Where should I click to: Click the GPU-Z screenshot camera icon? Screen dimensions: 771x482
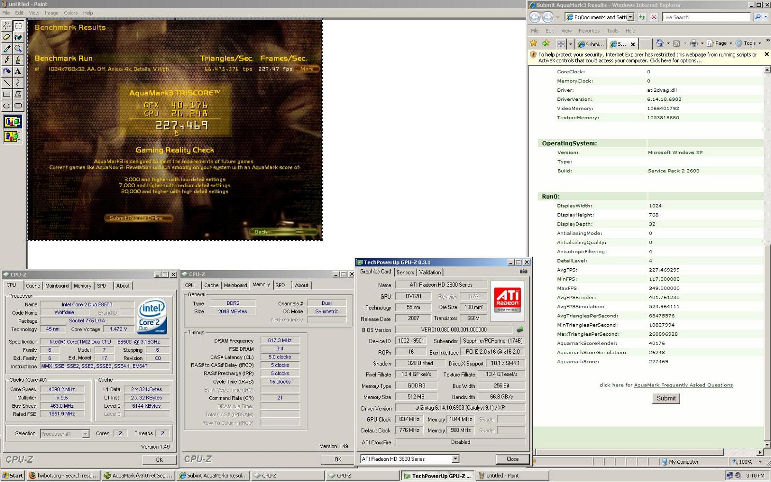pos(523,272)
